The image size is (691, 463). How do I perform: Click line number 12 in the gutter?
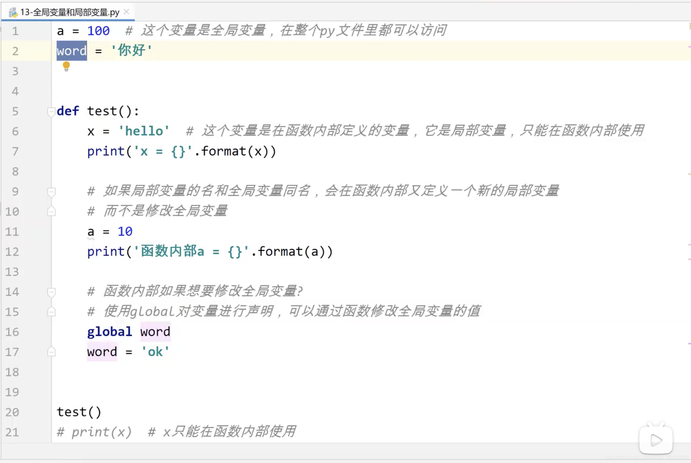point(12,252)
